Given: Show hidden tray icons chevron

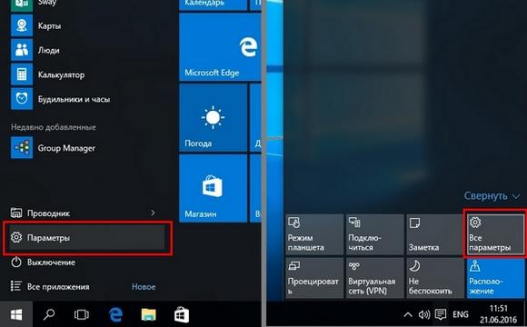Looking at the screenshot, I should pos(408,315).
